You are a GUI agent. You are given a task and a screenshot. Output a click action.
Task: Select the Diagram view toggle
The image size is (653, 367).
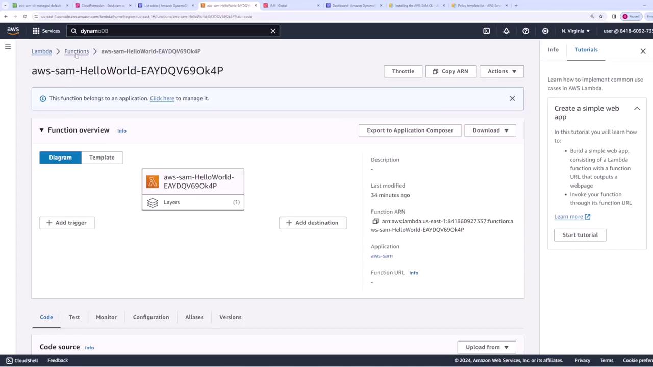pyautogui.click(x=60, y=158)
